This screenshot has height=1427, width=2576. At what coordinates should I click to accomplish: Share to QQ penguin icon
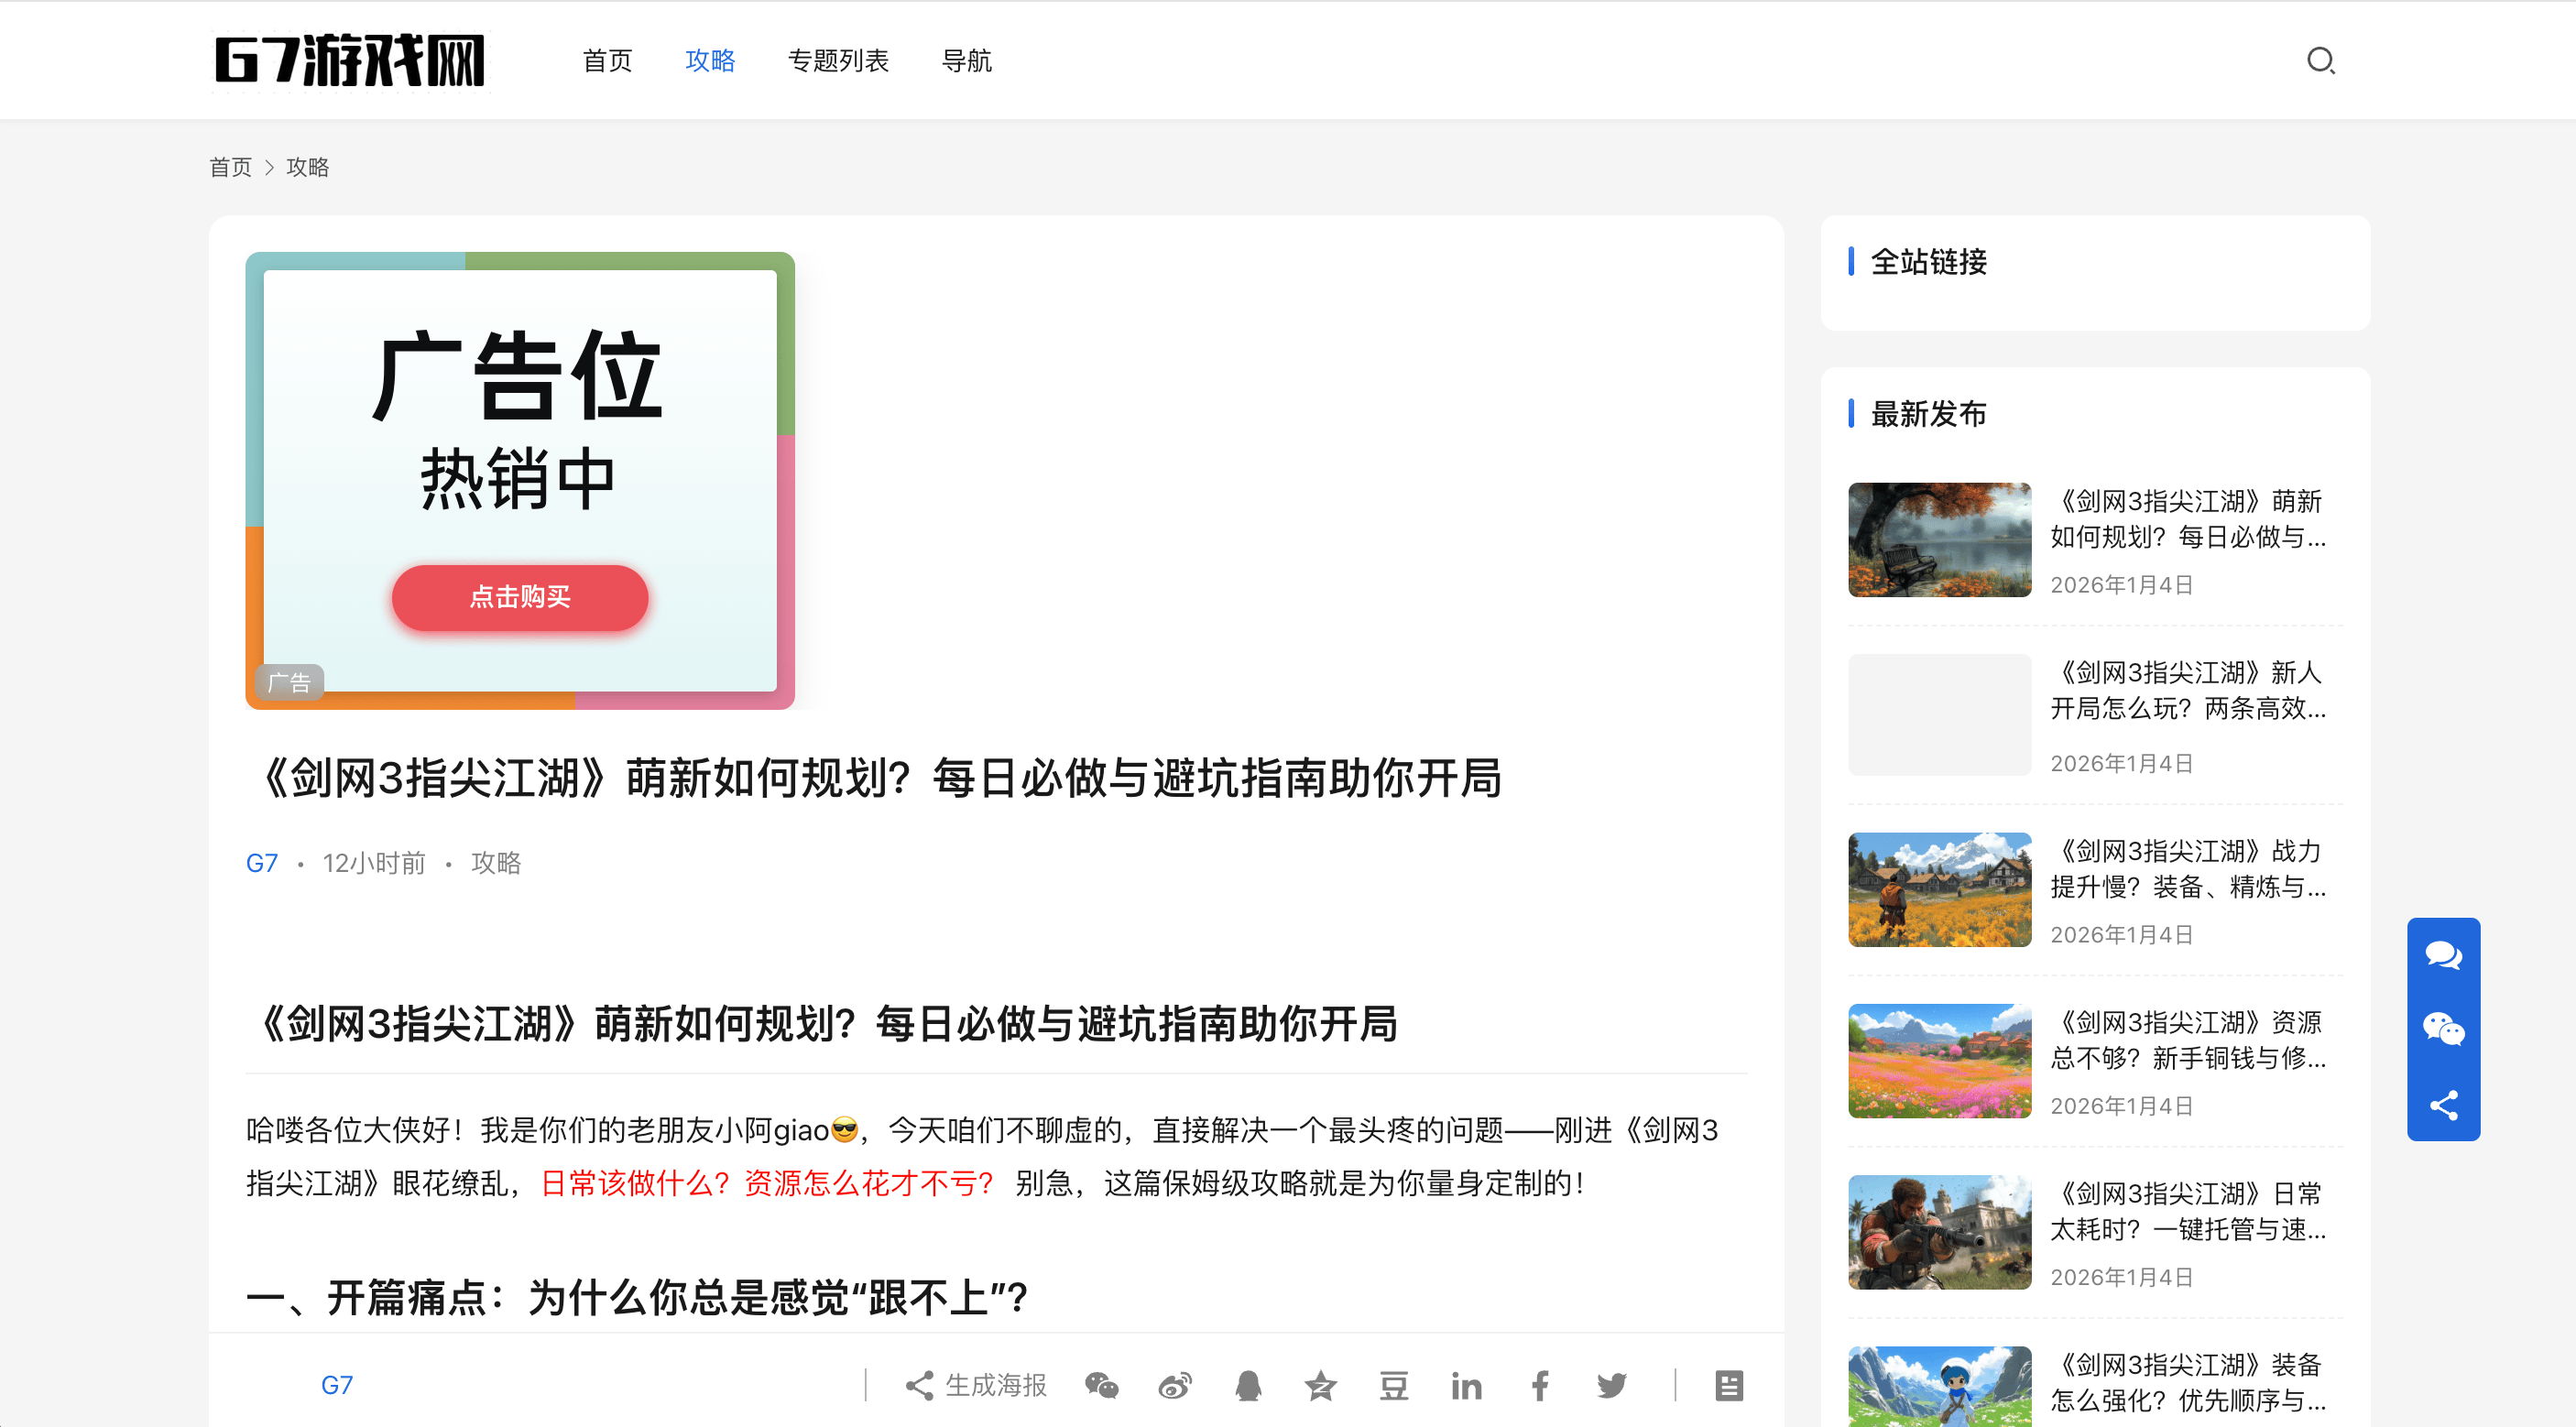coord(1248,1385)
